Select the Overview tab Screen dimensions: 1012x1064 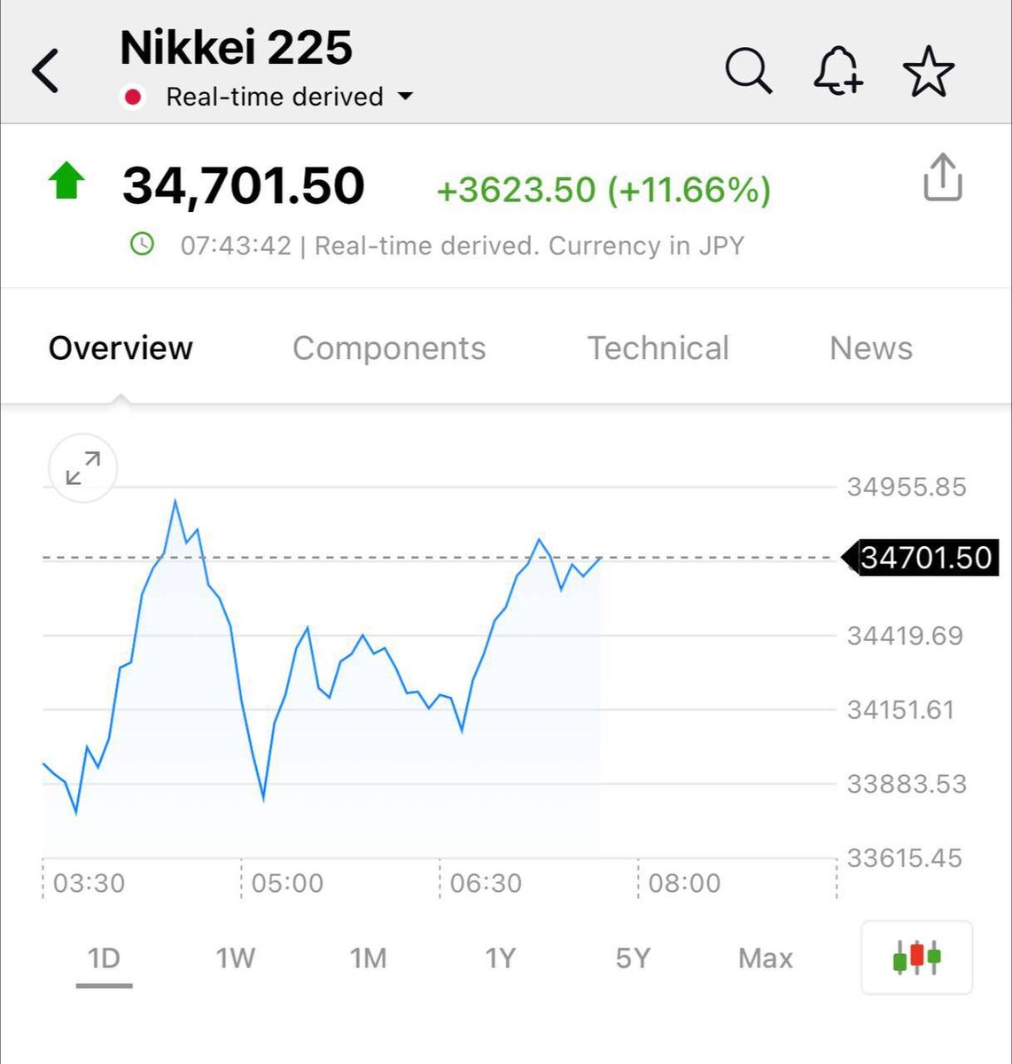coord(121,348)
